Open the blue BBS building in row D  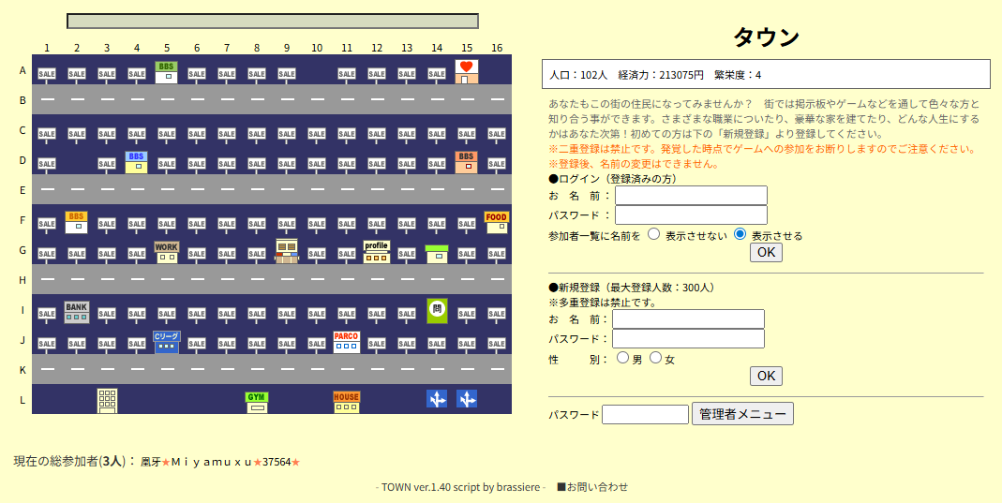click(x=136, y=162)
